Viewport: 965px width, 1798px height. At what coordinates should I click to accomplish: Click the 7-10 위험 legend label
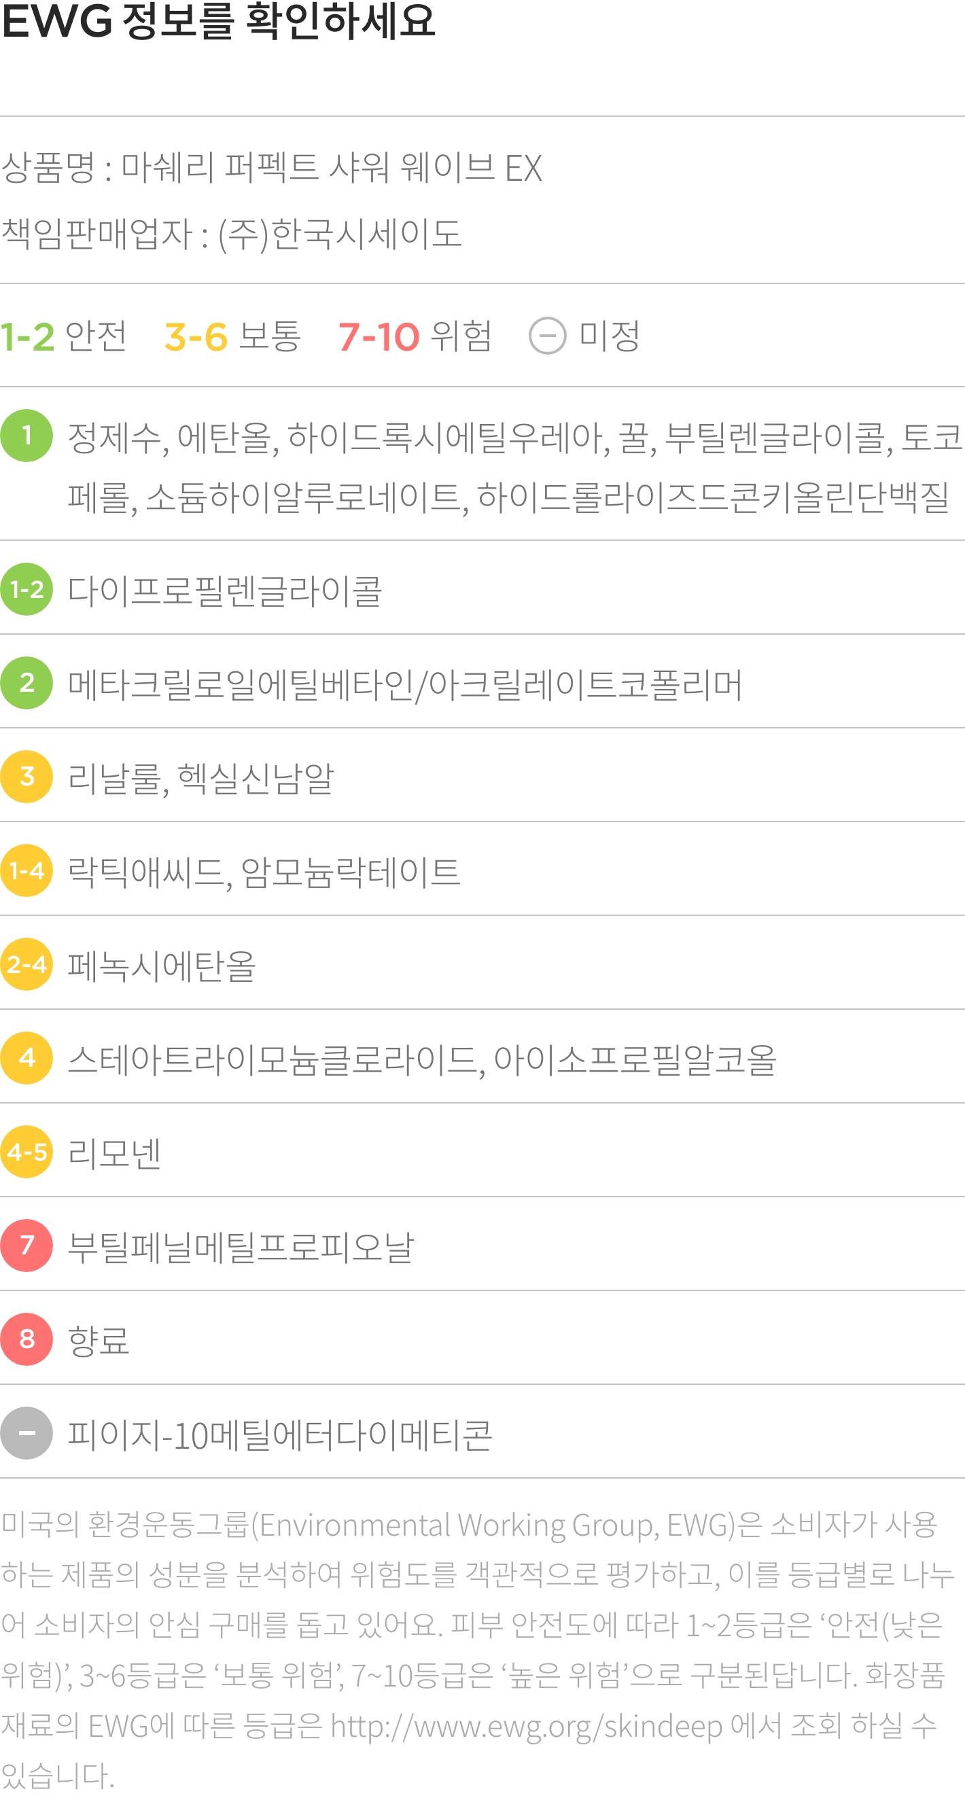click(415, 336)
